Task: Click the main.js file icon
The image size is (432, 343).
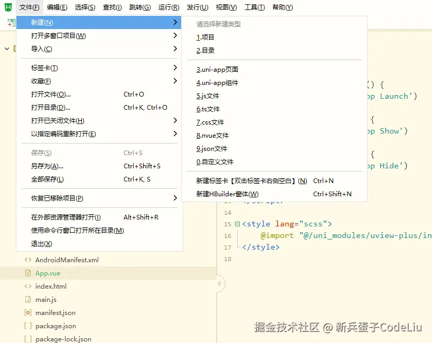Action: pos(28,300)
